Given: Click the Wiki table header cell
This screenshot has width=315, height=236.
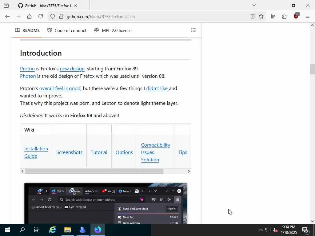Looking at the screenshot, I should (x=36, y=130).
